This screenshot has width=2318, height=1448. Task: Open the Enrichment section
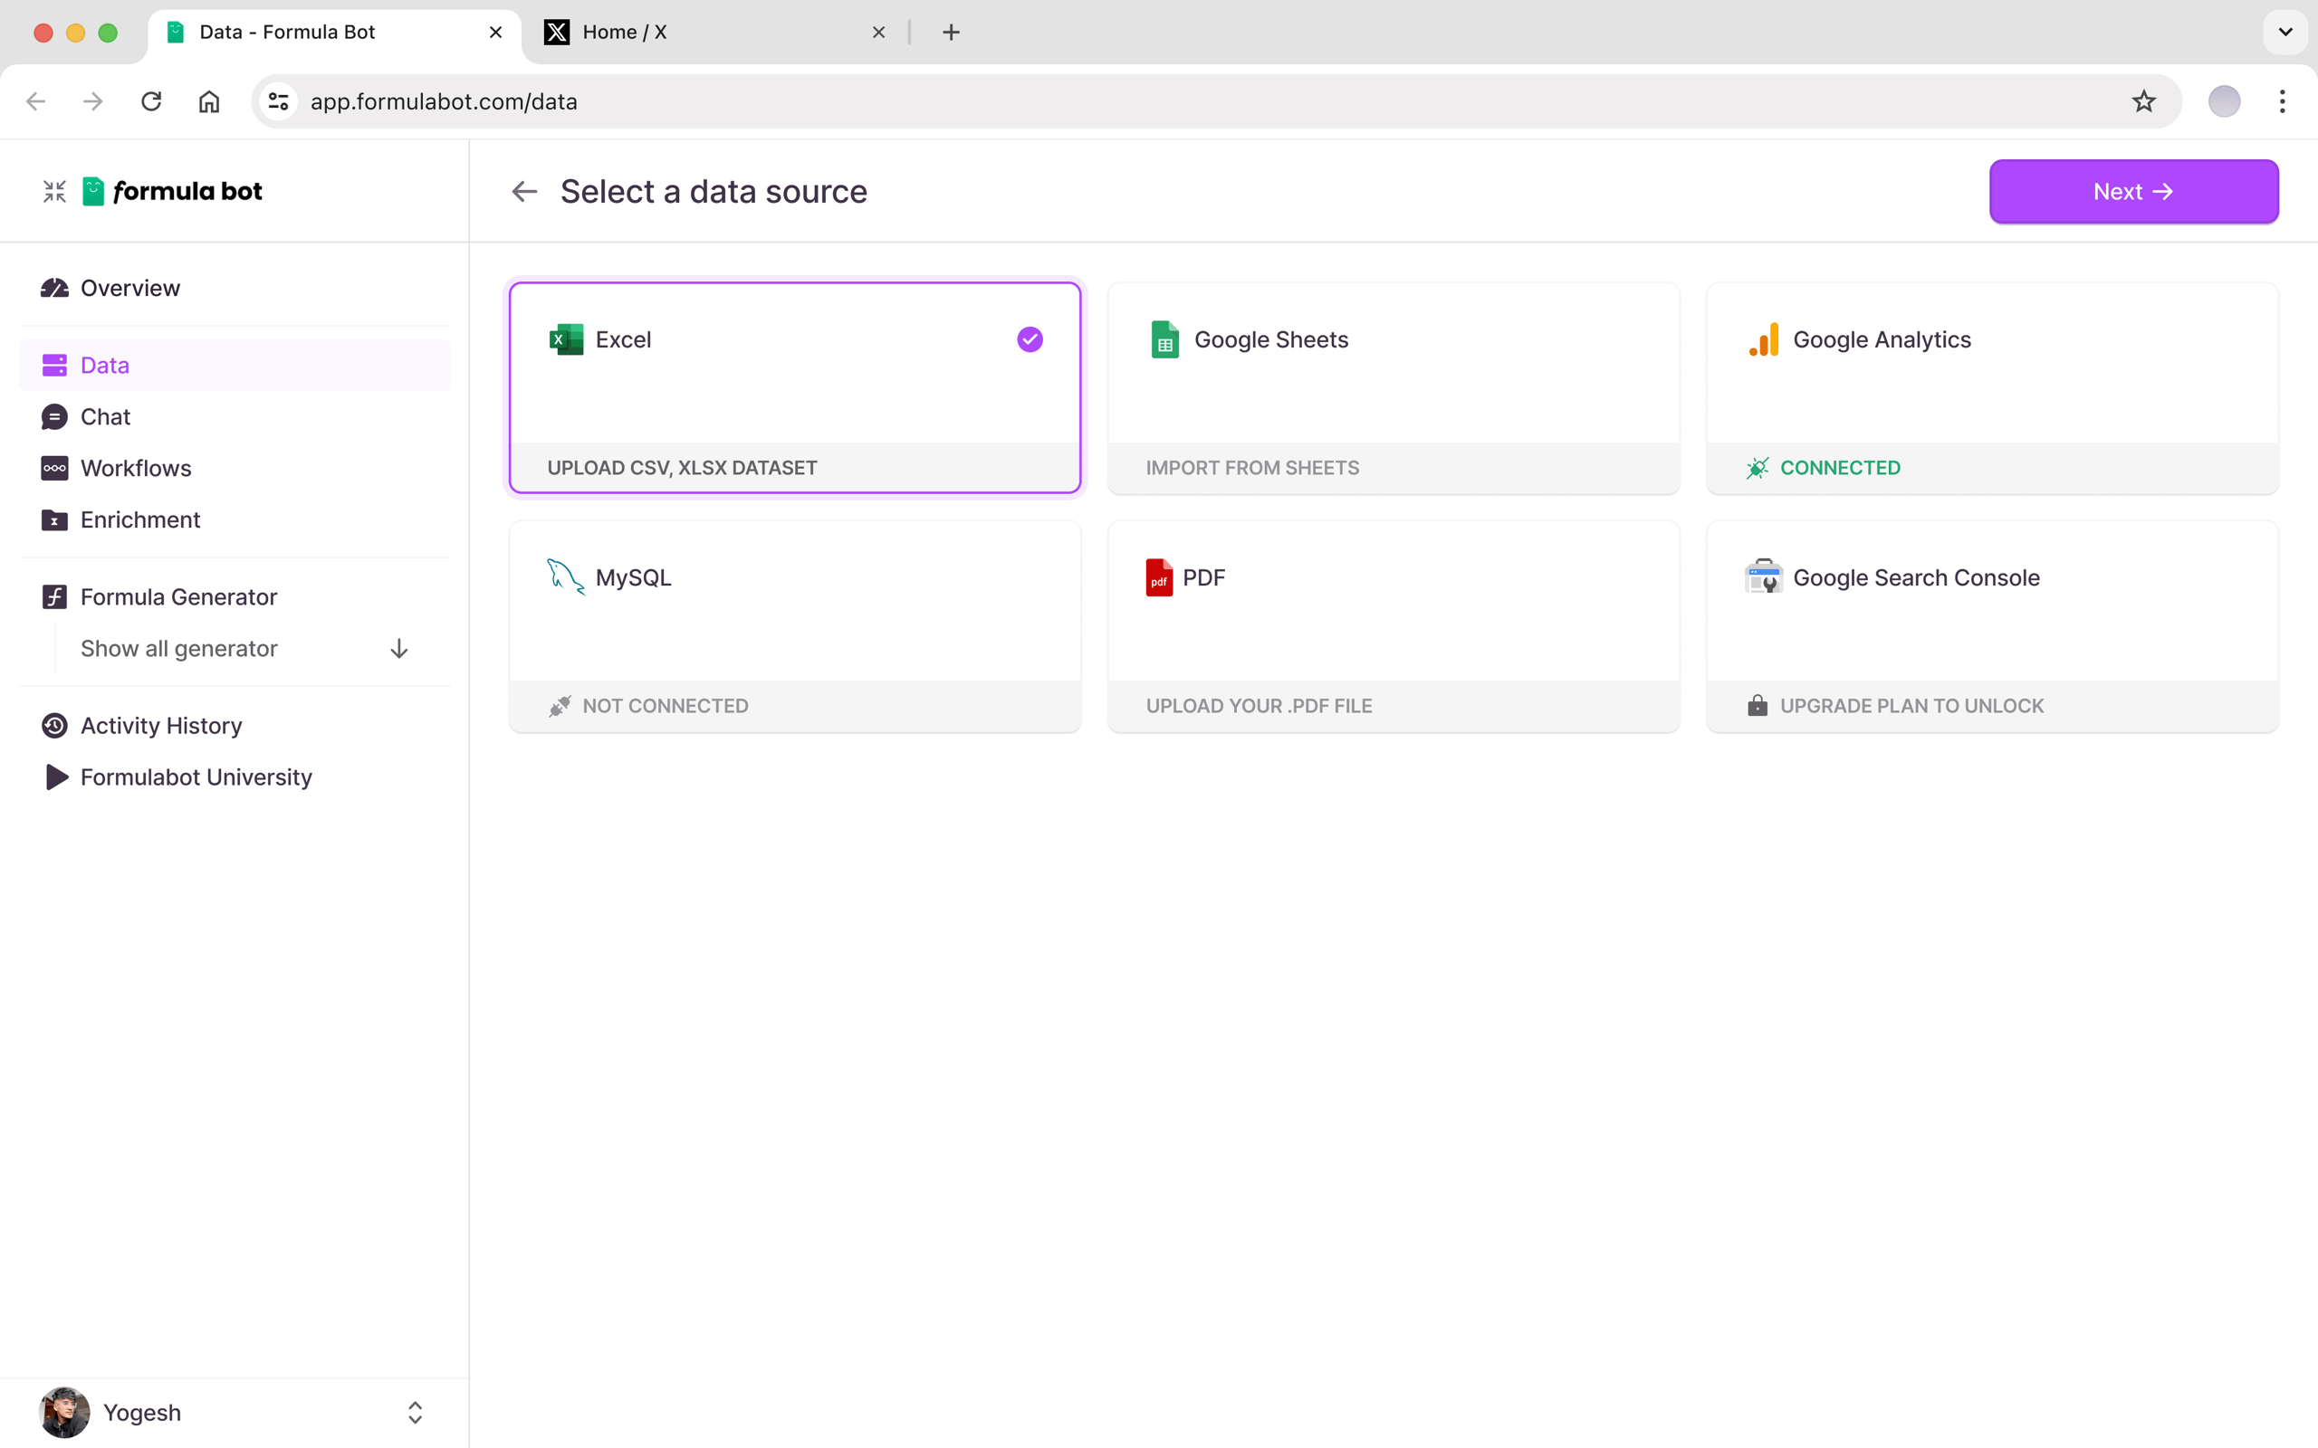235,520
